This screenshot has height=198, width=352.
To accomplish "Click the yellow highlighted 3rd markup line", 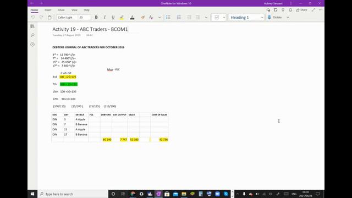I will [x=68, y=77].
